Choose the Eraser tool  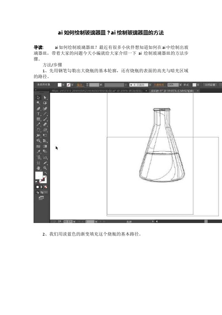click(x=45, y=125)
